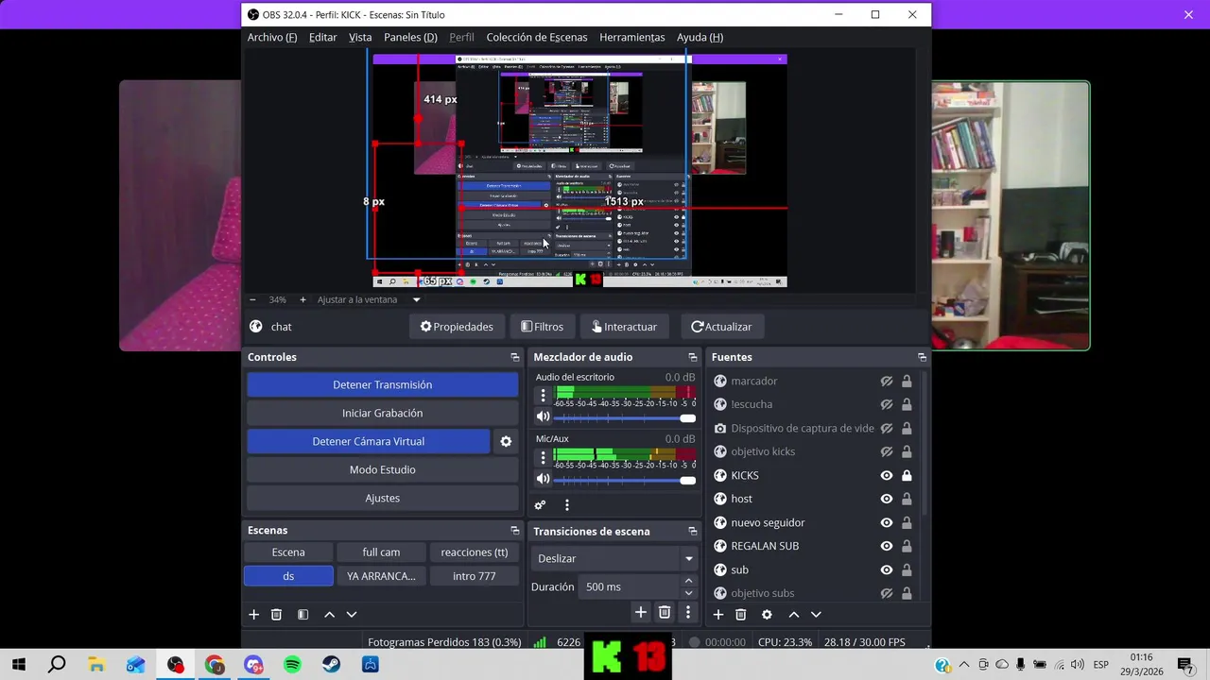Move source down with arrow
Viewport: 1210px width, 680px height.
817,615
